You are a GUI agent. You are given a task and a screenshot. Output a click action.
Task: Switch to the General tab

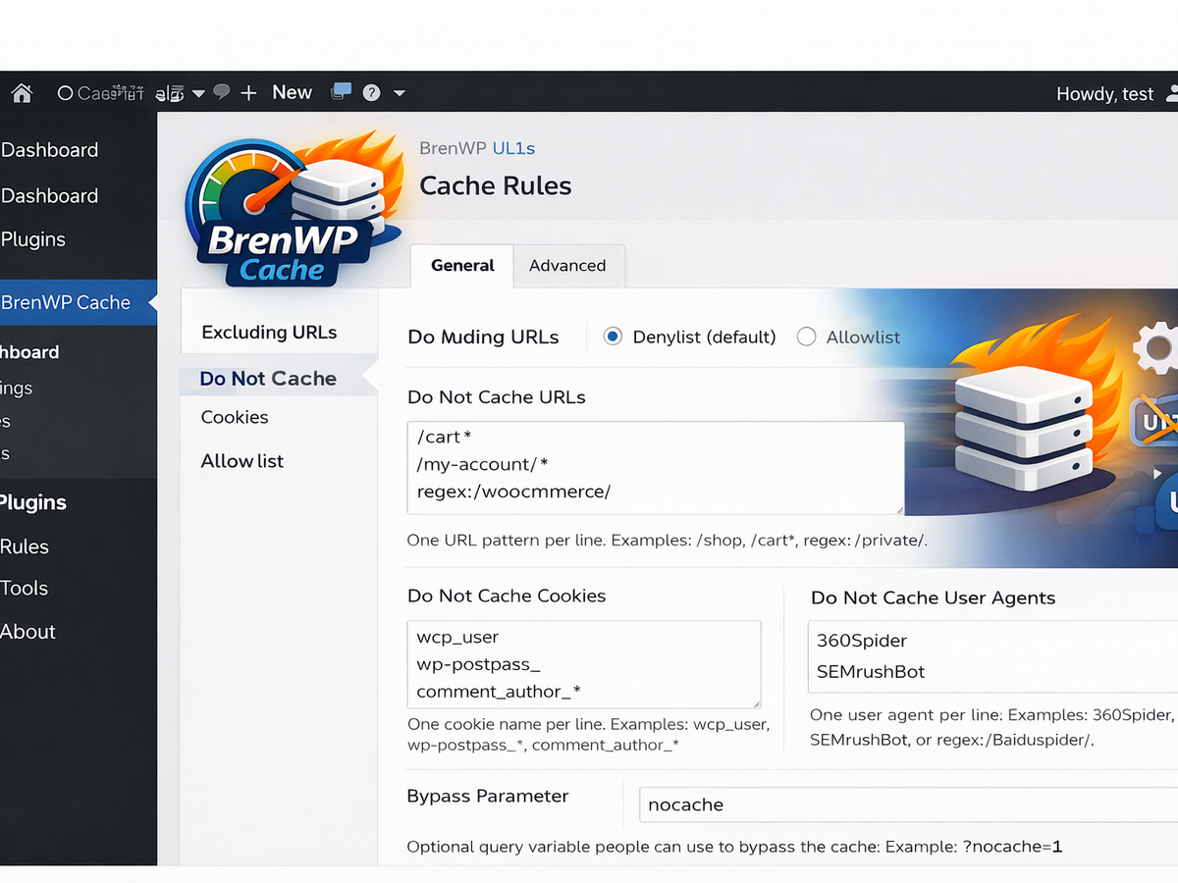tap(462, 266)
